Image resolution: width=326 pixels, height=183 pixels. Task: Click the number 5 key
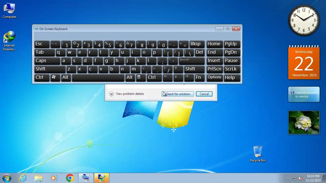tap(109, 44)
